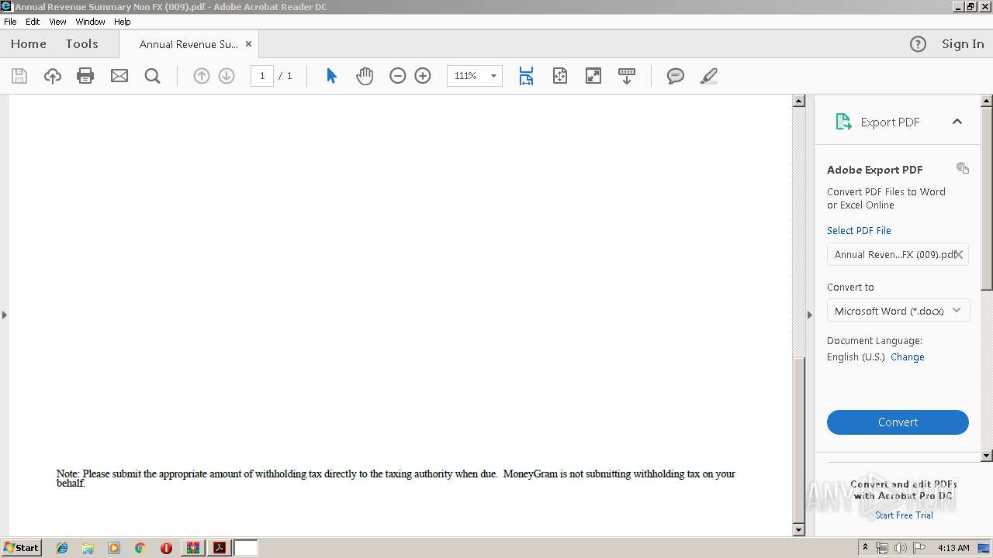The width and height of the screenshot is (993, 558).
Task: Click the blue Convert button
Action: (x=898, y=422)
